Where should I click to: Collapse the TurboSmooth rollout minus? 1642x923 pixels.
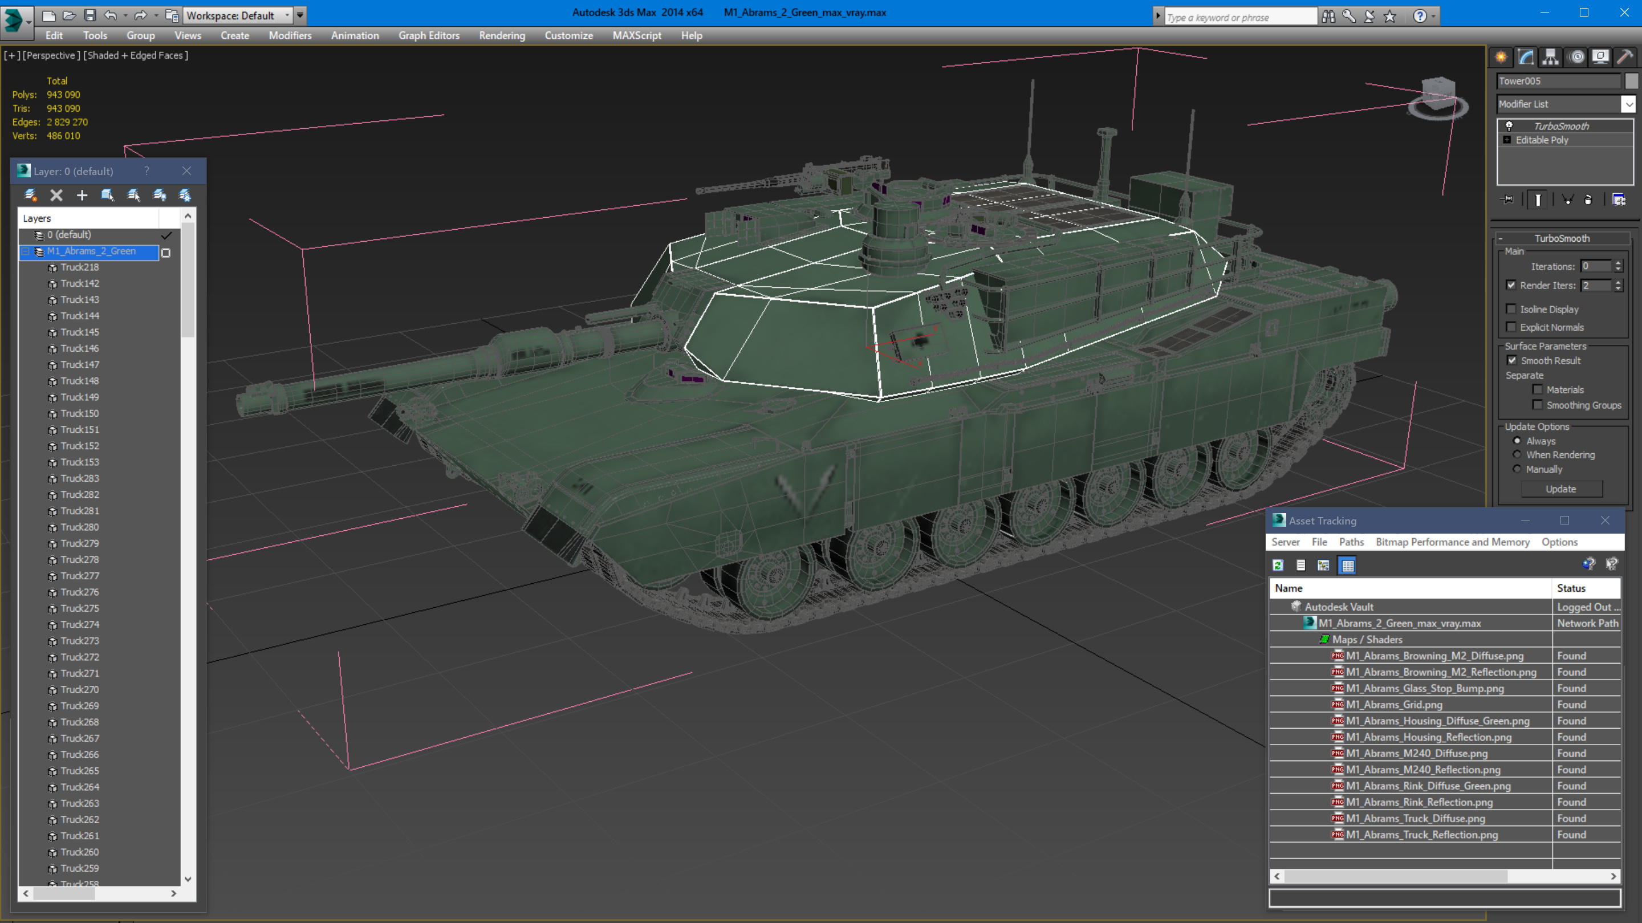click(x=1501, y=238)
